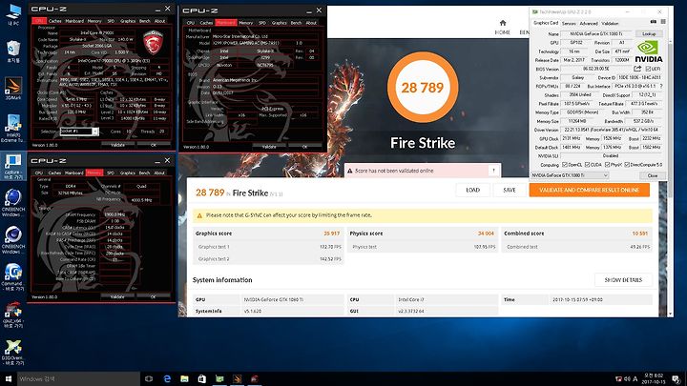The height and width of the screenshot is (386, 687).
Task: Open About tab in Mainboard CPU-Z window
Action: click(x=311, y=22)
